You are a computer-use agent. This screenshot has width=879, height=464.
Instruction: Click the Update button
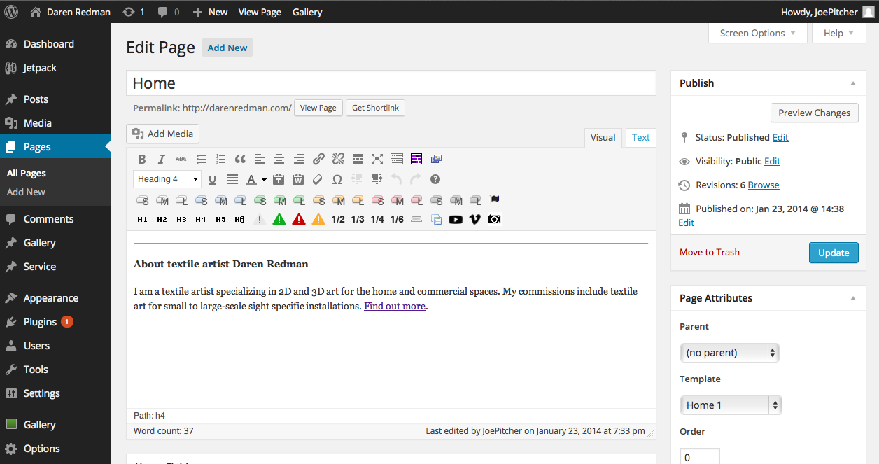pyautogui.click(x=834, y=253)
